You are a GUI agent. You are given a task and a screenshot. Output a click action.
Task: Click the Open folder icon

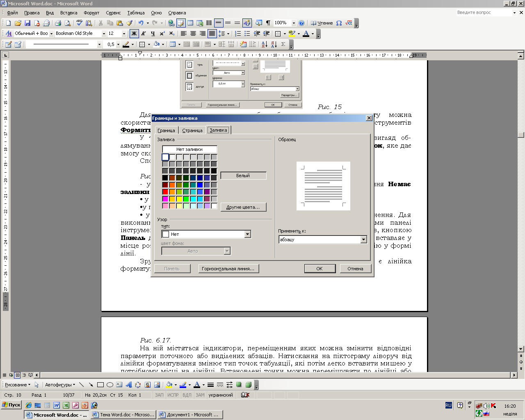(x=18, y=23)
